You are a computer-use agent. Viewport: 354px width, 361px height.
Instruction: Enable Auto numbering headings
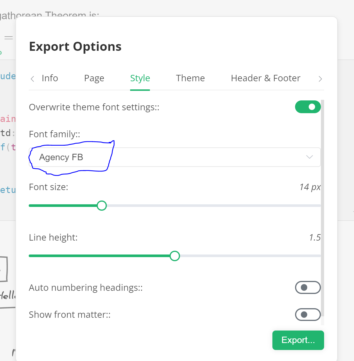coord(308,288)
